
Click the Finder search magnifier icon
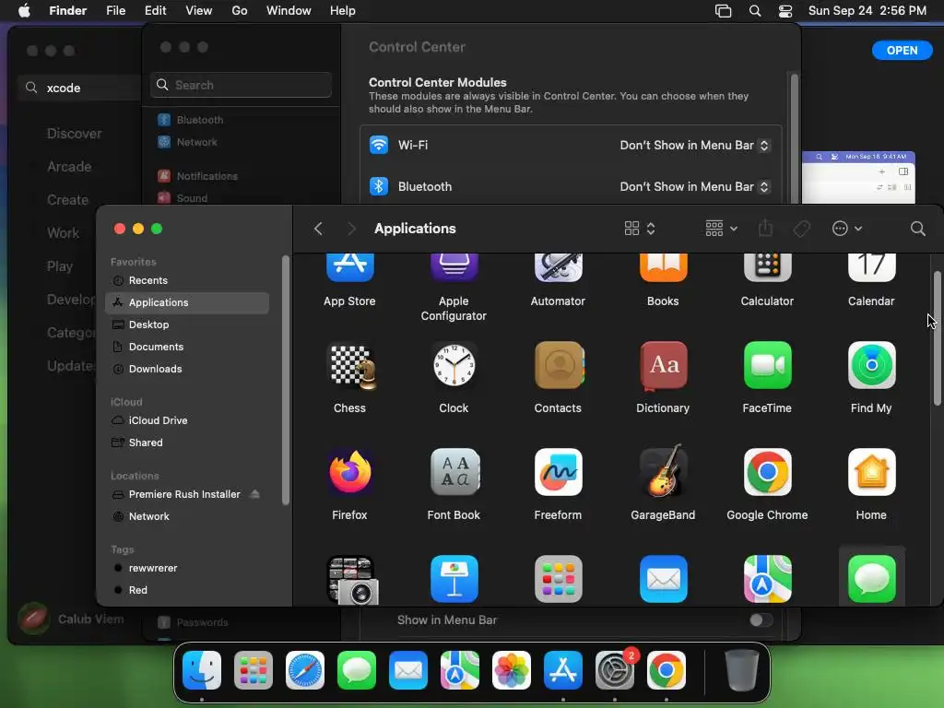click(917, 229)
